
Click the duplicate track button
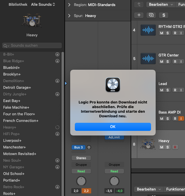coord(151,15)
